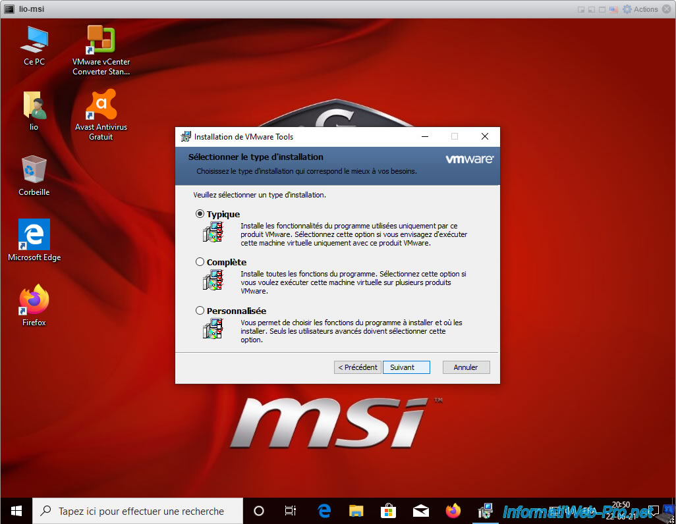Click the VMware Tools installer title bar icon
Screen dimensions: 676x524
pos(186,137)
